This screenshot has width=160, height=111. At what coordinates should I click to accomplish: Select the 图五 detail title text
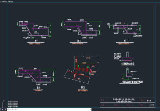pyautogui.click(x=83, y=87)
